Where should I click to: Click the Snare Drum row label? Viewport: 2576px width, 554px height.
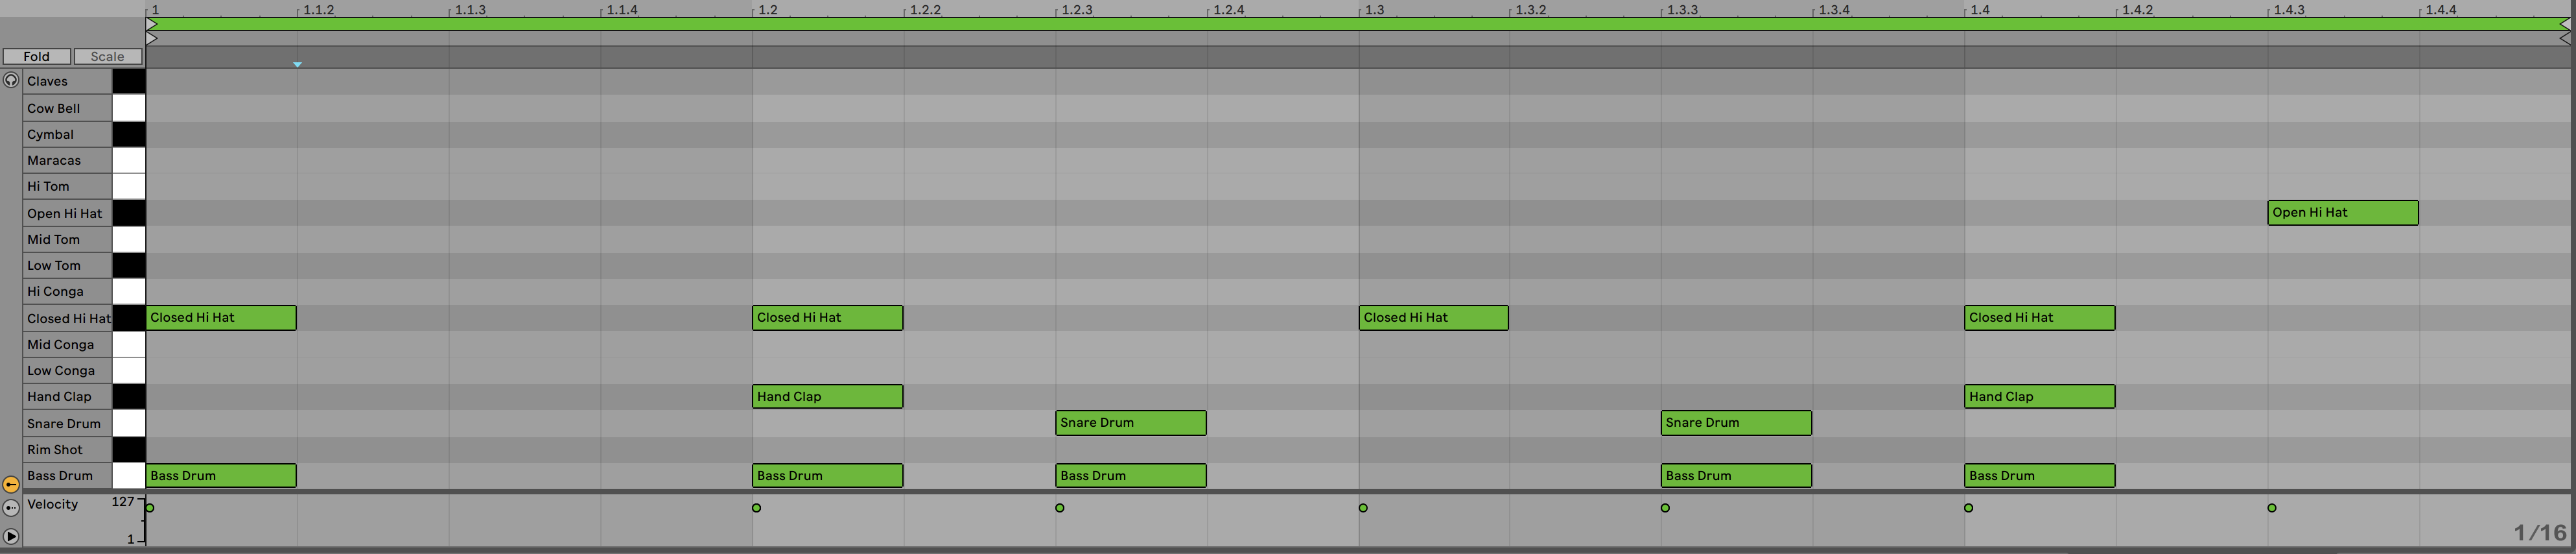point(63,423)
